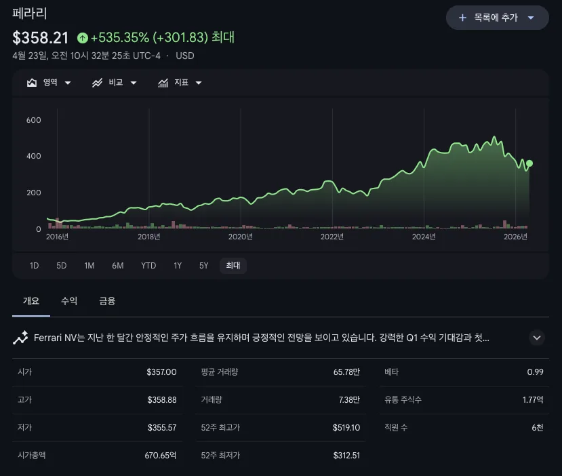Select the 최대 max time range
Viewport: 562px width, 476px height.
coord(233,266)
